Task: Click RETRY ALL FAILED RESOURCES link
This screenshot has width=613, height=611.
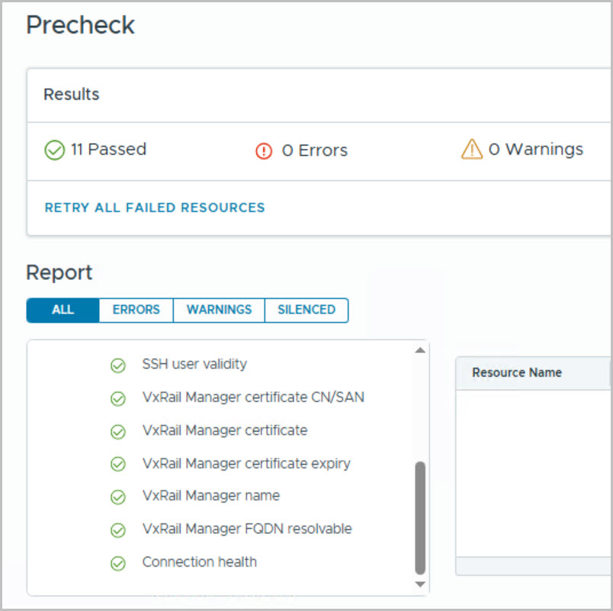Action: pyautogui.click(x=155, y=207)
